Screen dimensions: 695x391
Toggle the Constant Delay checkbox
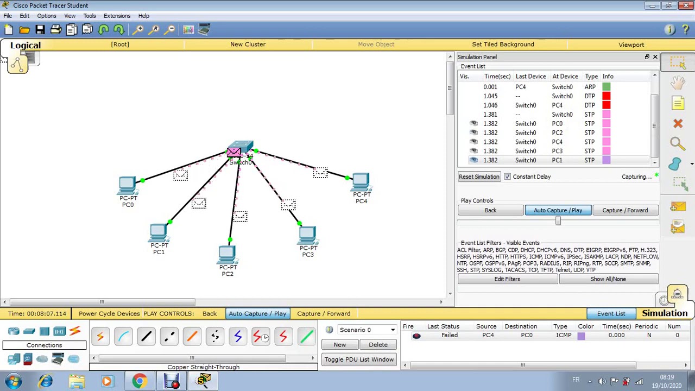point(507,176)
